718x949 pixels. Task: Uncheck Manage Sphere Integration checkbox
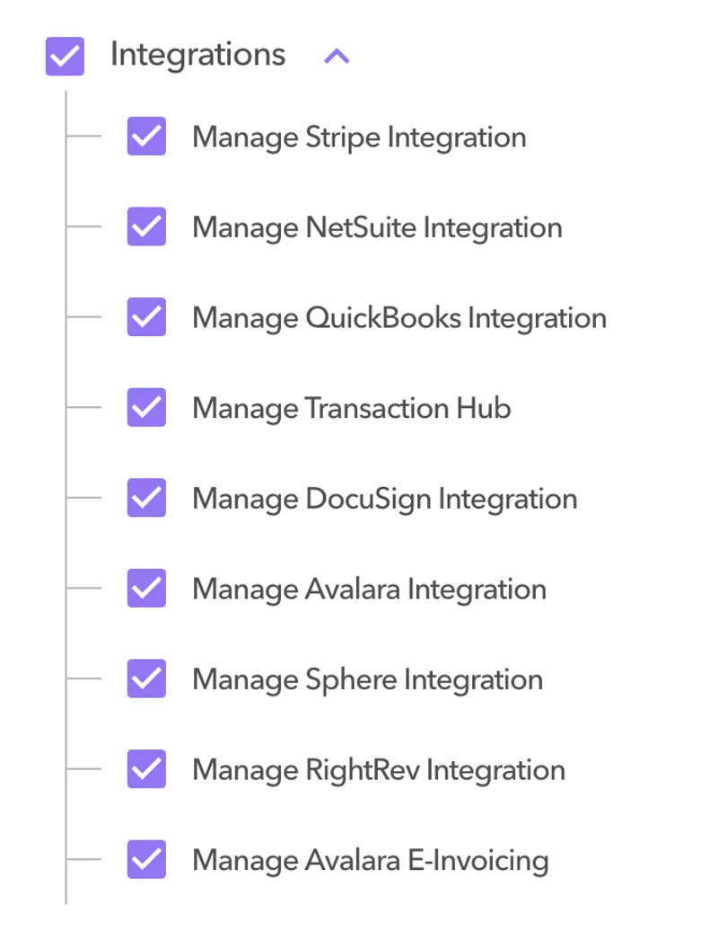pyautogui.click(x=146, y=678)
